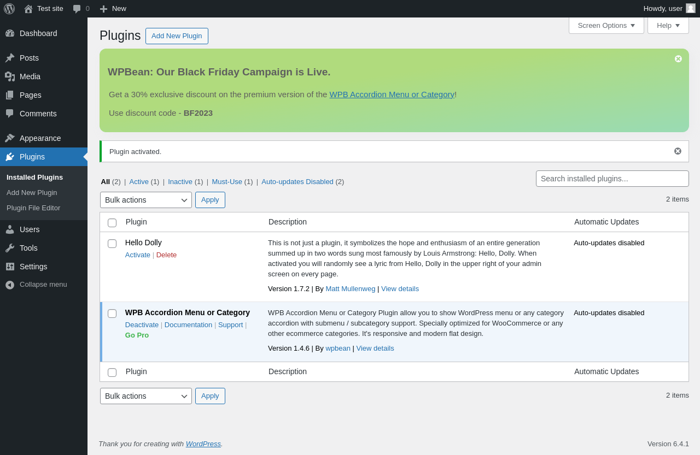Click the Plugins plug icon
The image size is (700, 455).
pos(10,157)
